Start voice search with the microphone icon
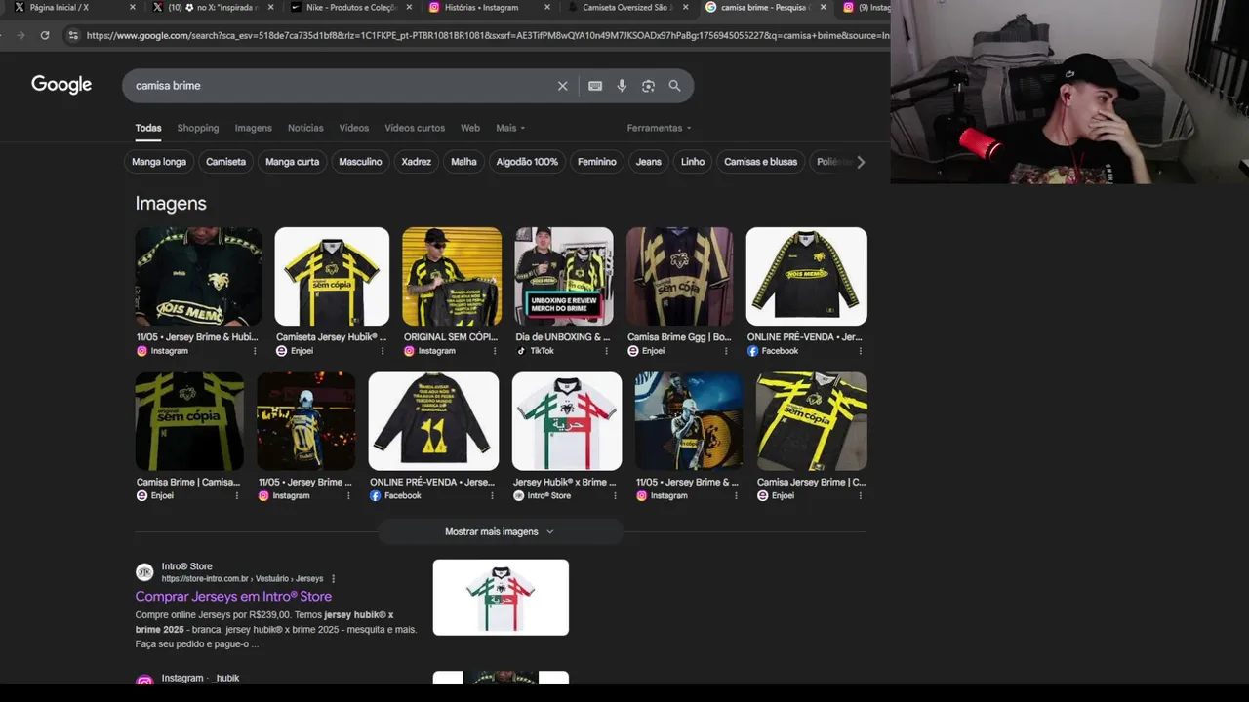Screen dimensions: 1249x702 pyautogui.click(x=622, y=86)
